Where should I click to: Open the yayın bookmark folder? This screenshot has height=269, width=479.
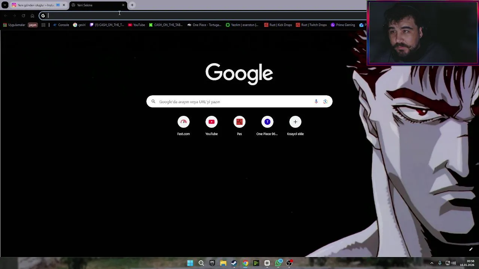[33, 25]
